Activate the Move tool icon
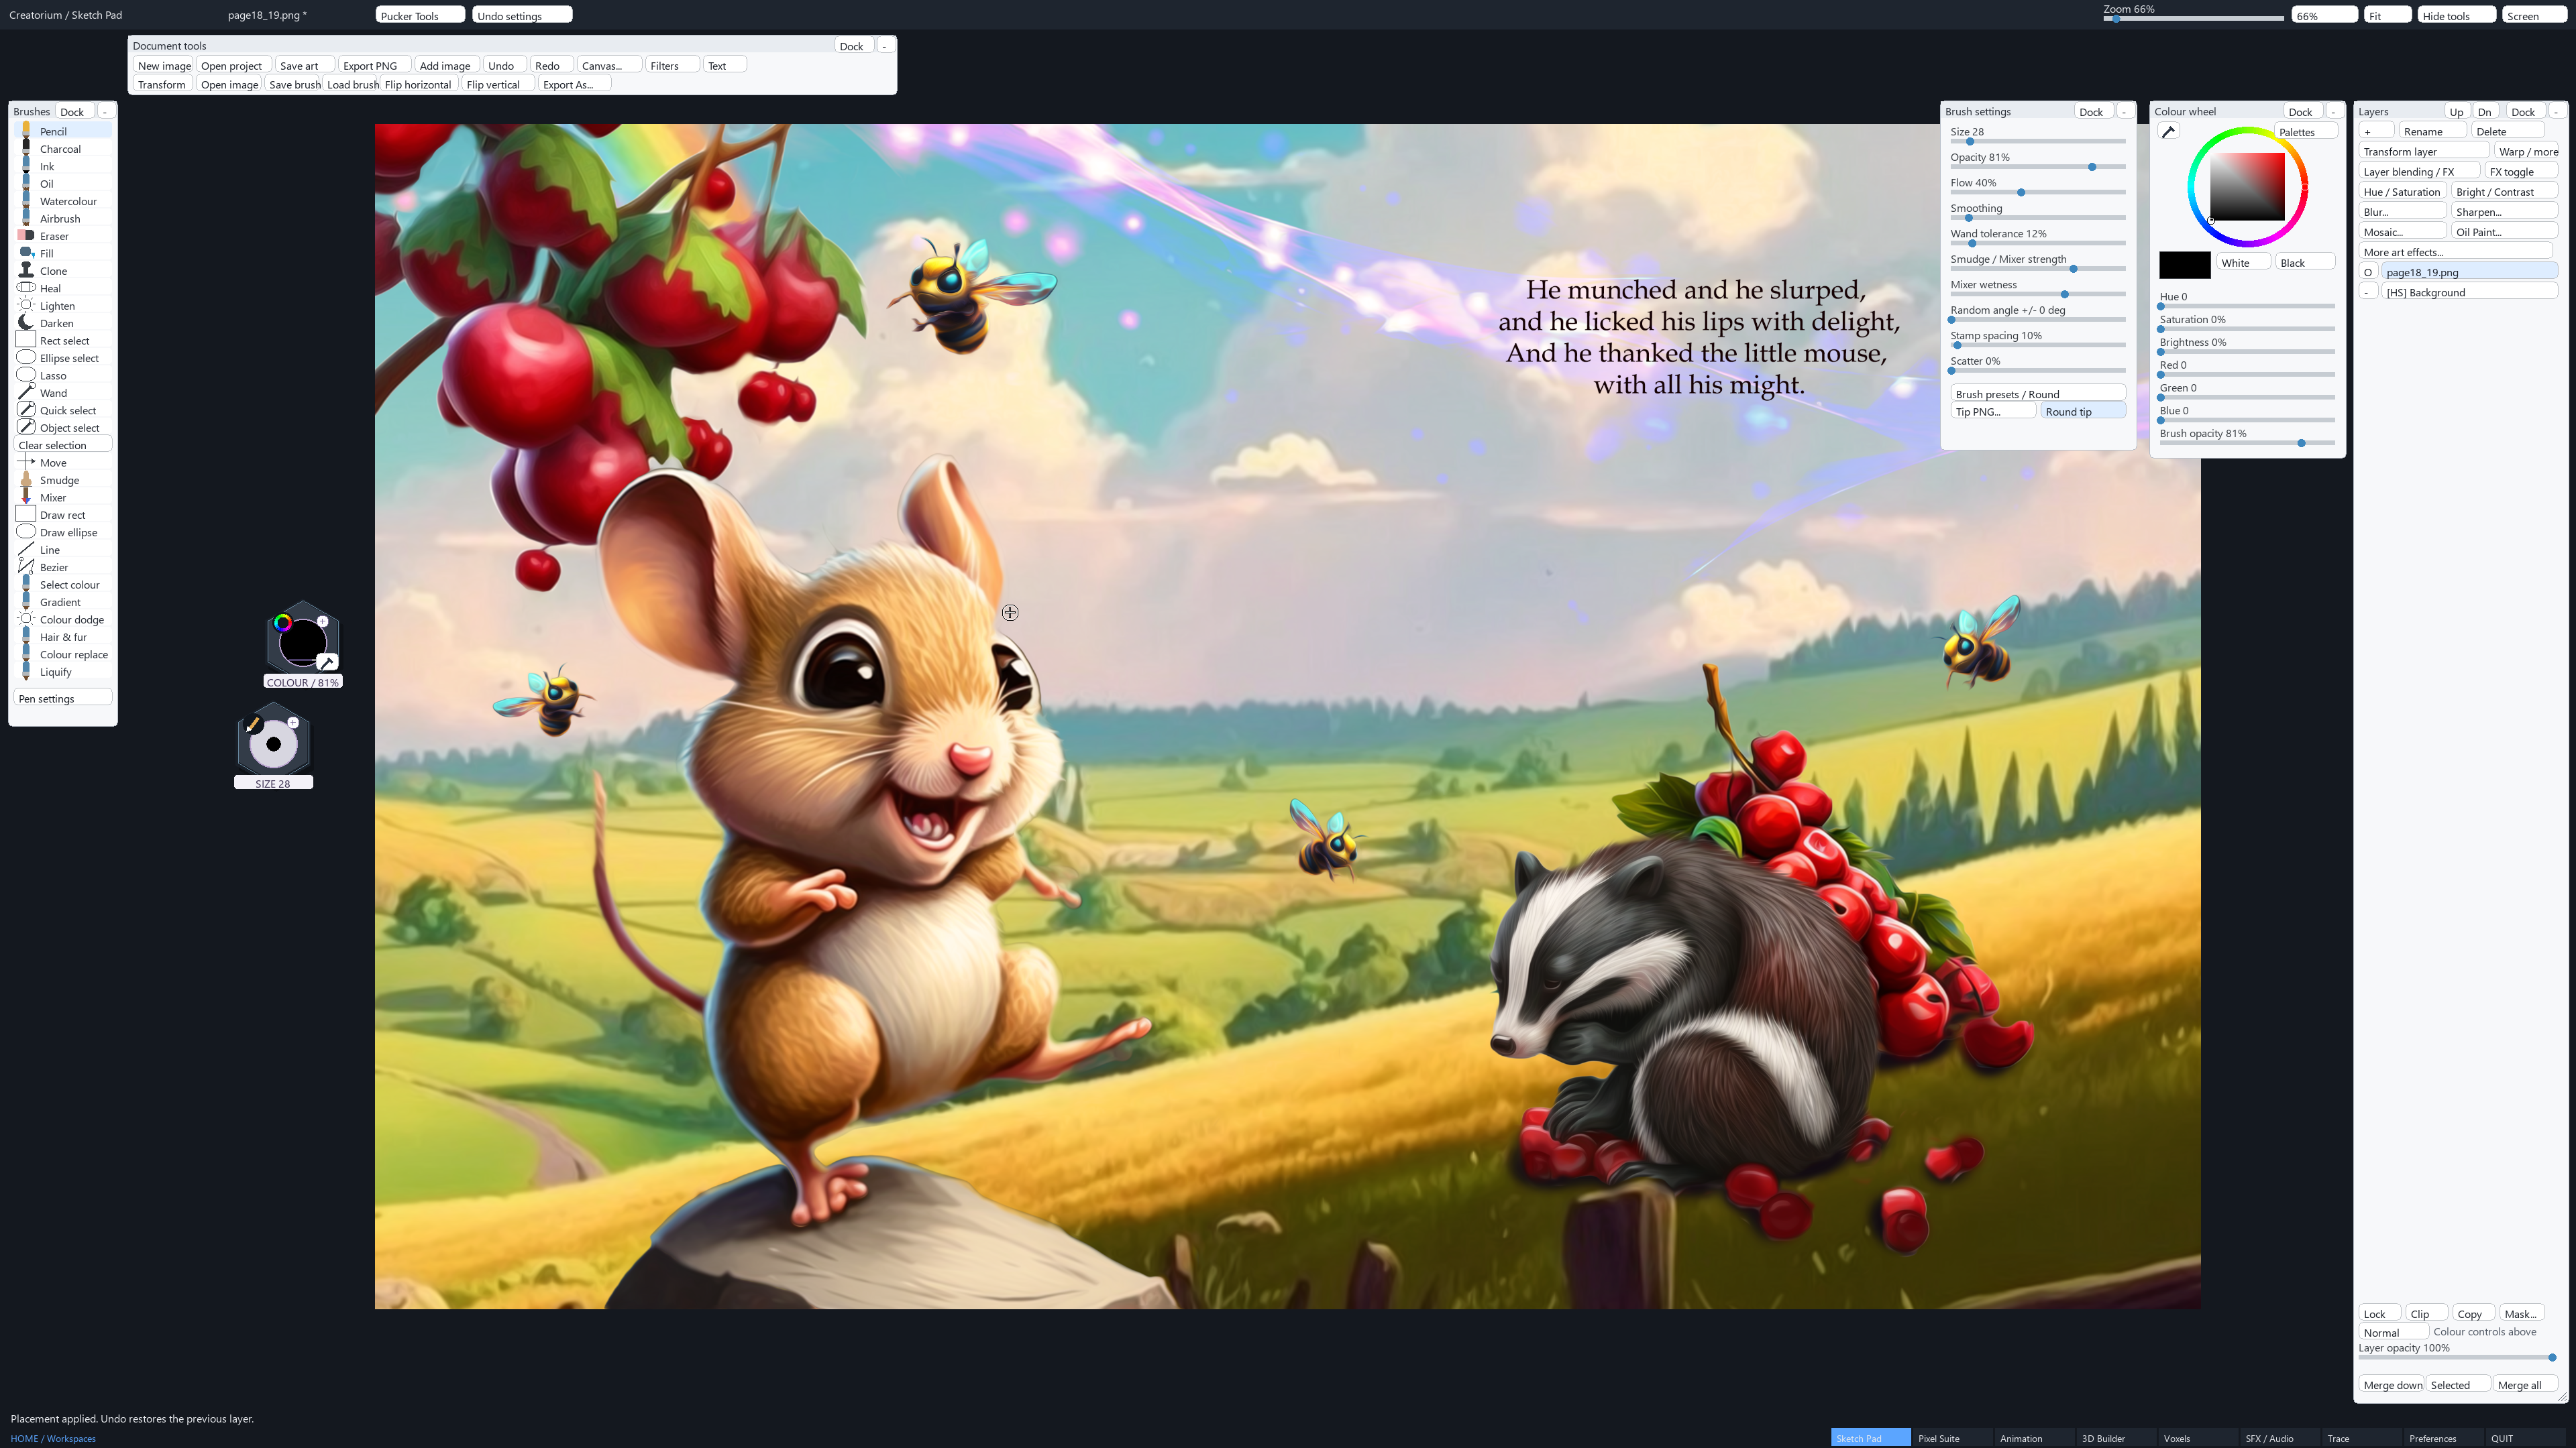Screen dimensions: 2576x1448 point(26,462)
